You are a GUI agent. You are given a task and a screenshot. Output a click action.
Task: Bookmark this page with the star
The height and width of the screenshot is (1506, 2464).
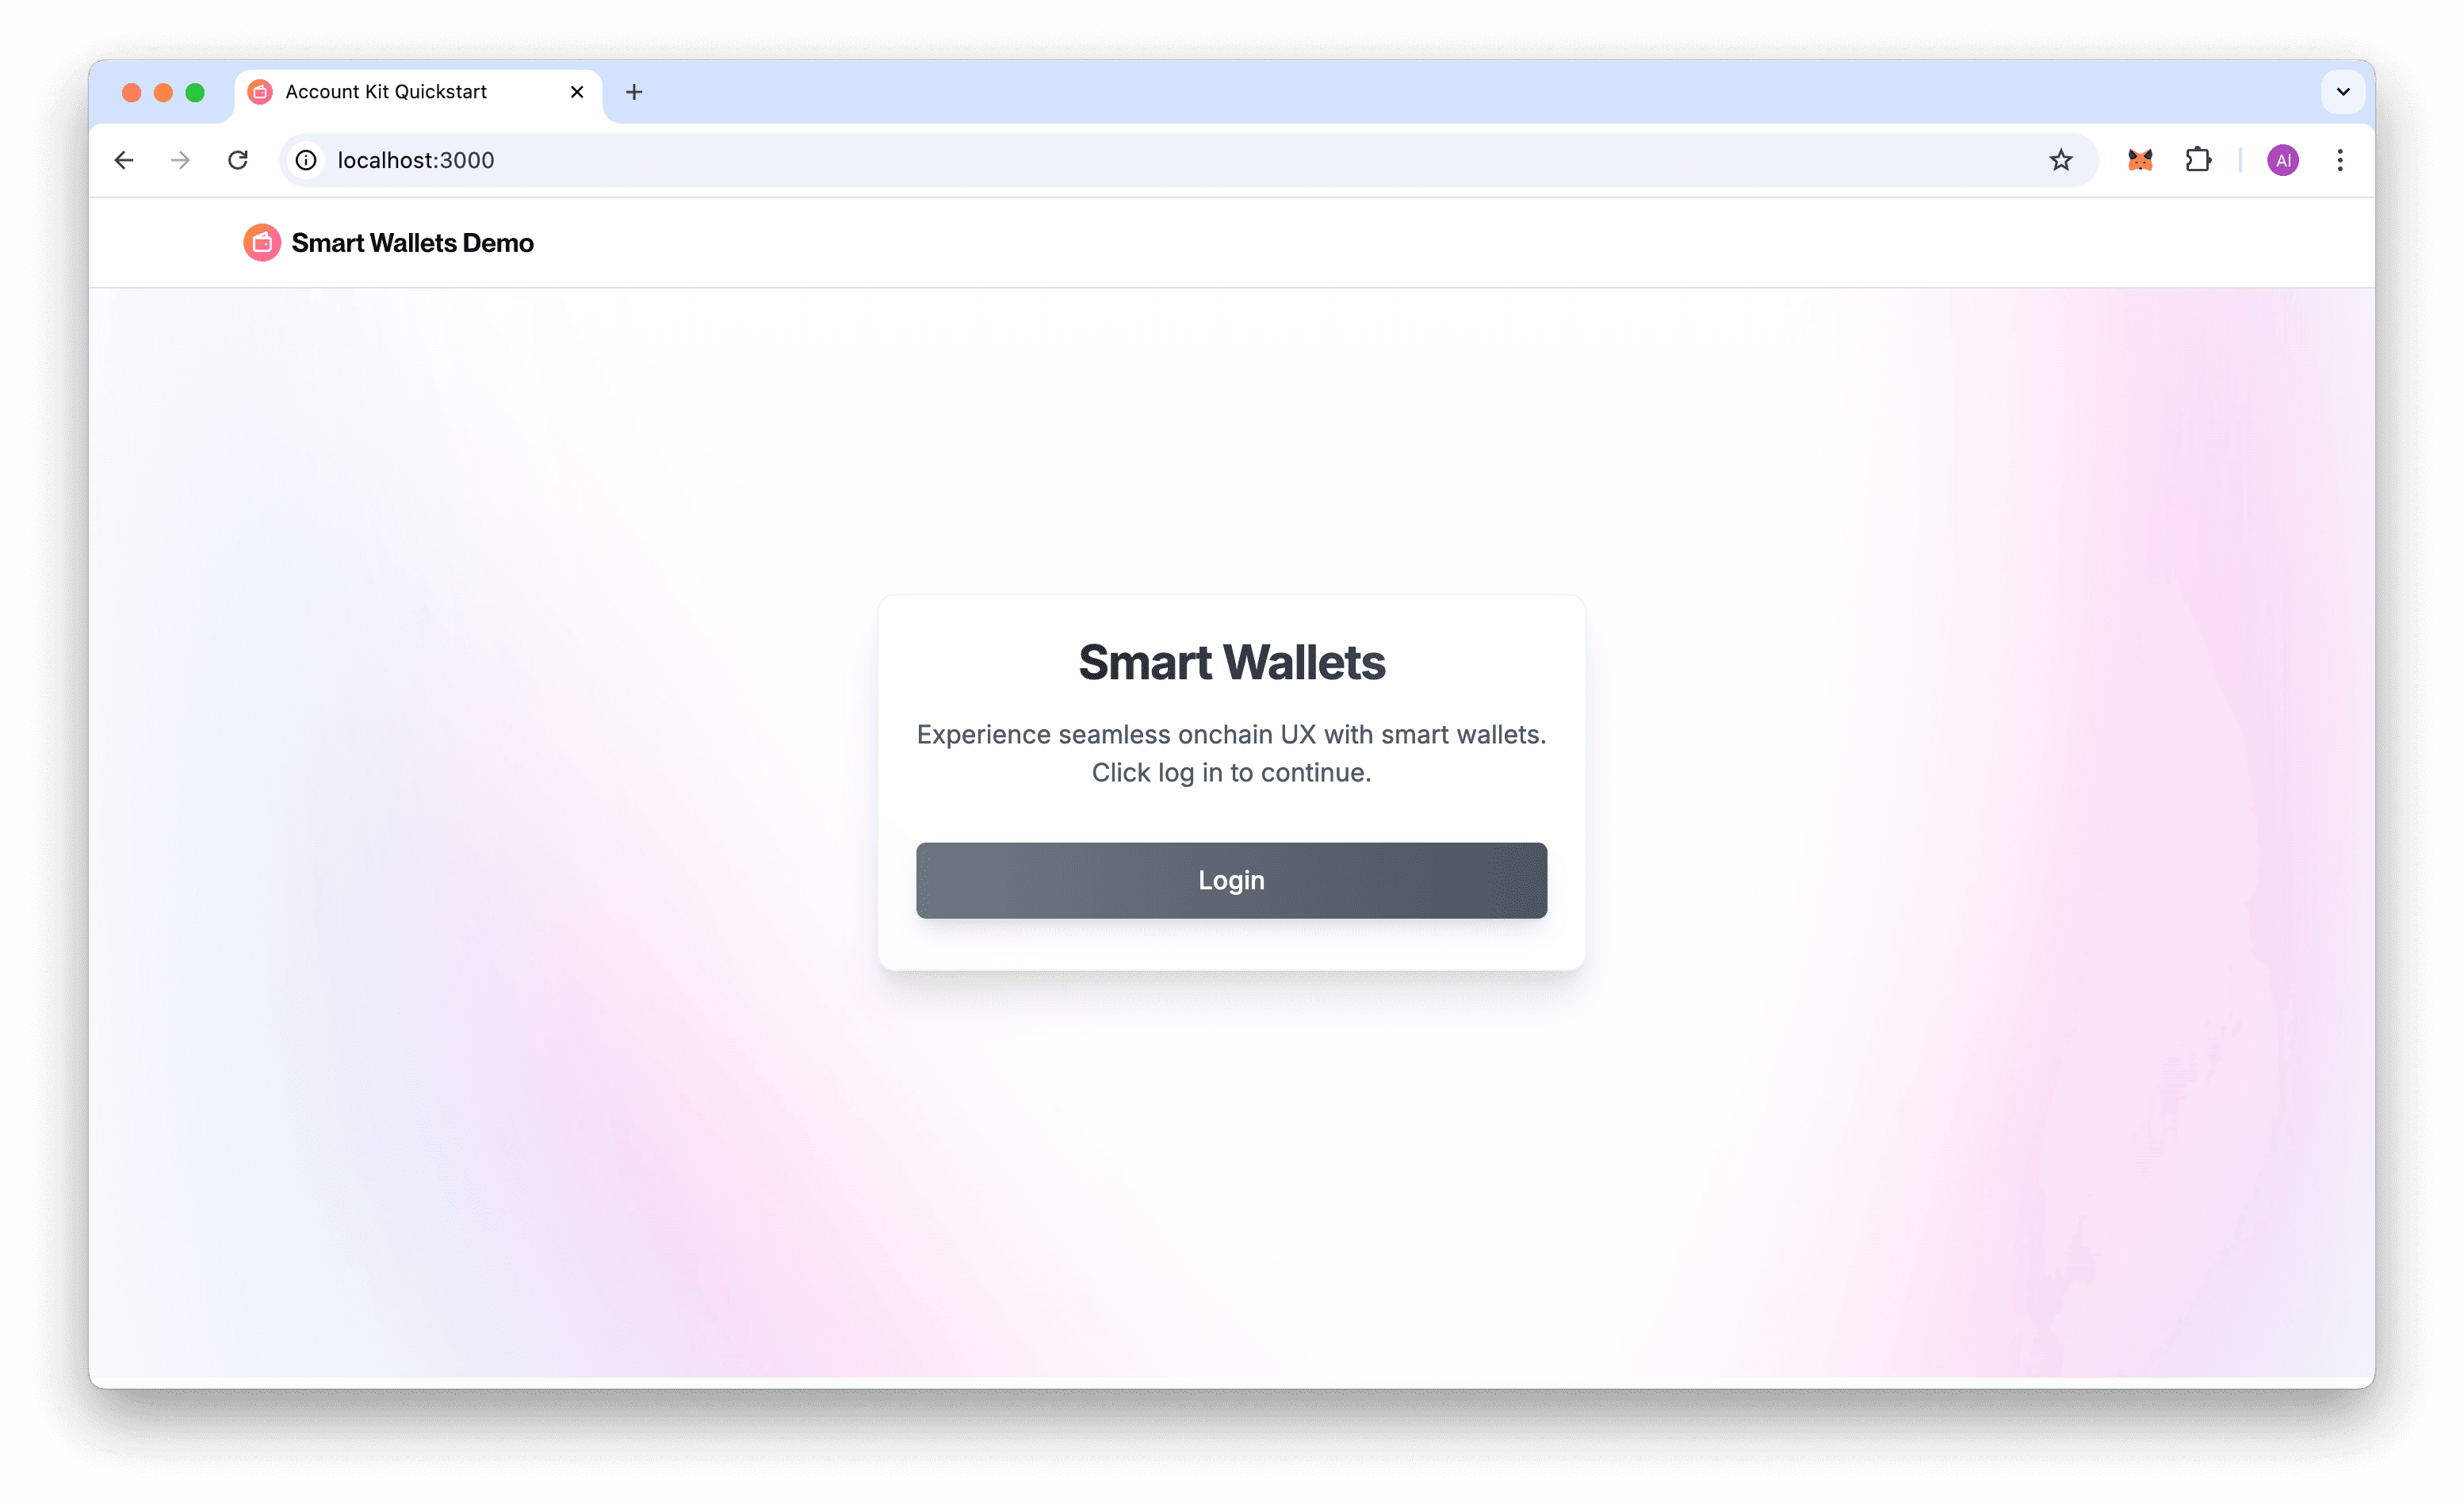[2060, 160]
